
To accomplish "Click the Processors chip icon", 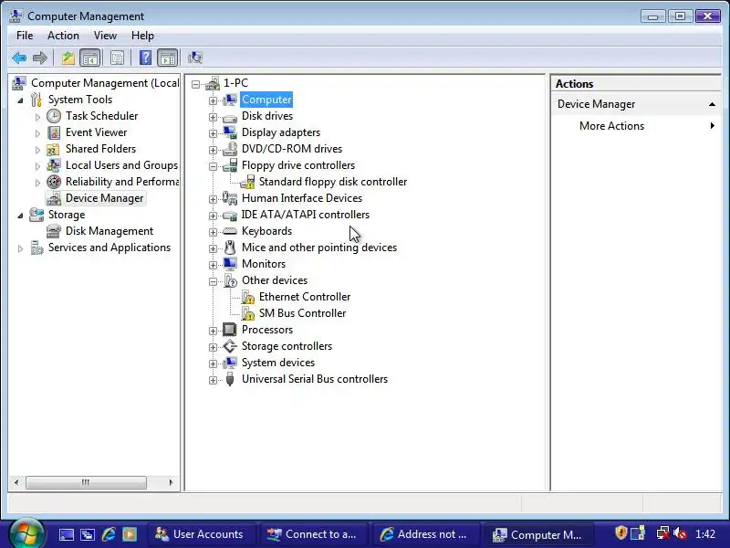I will 230,330.
